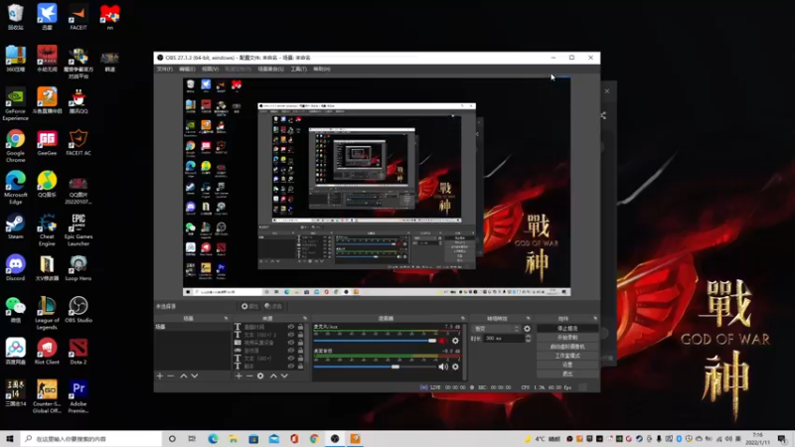Move the scene down with the arrow
This screenshot has width=795, height=447.
pos(194,376)
